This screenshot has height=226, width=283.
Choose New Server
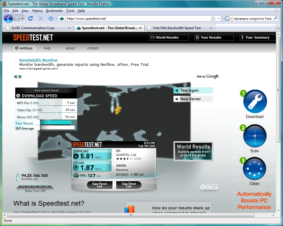coord(193,99)
